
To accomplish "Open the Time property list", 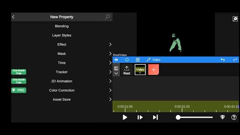I will (61, 63).
